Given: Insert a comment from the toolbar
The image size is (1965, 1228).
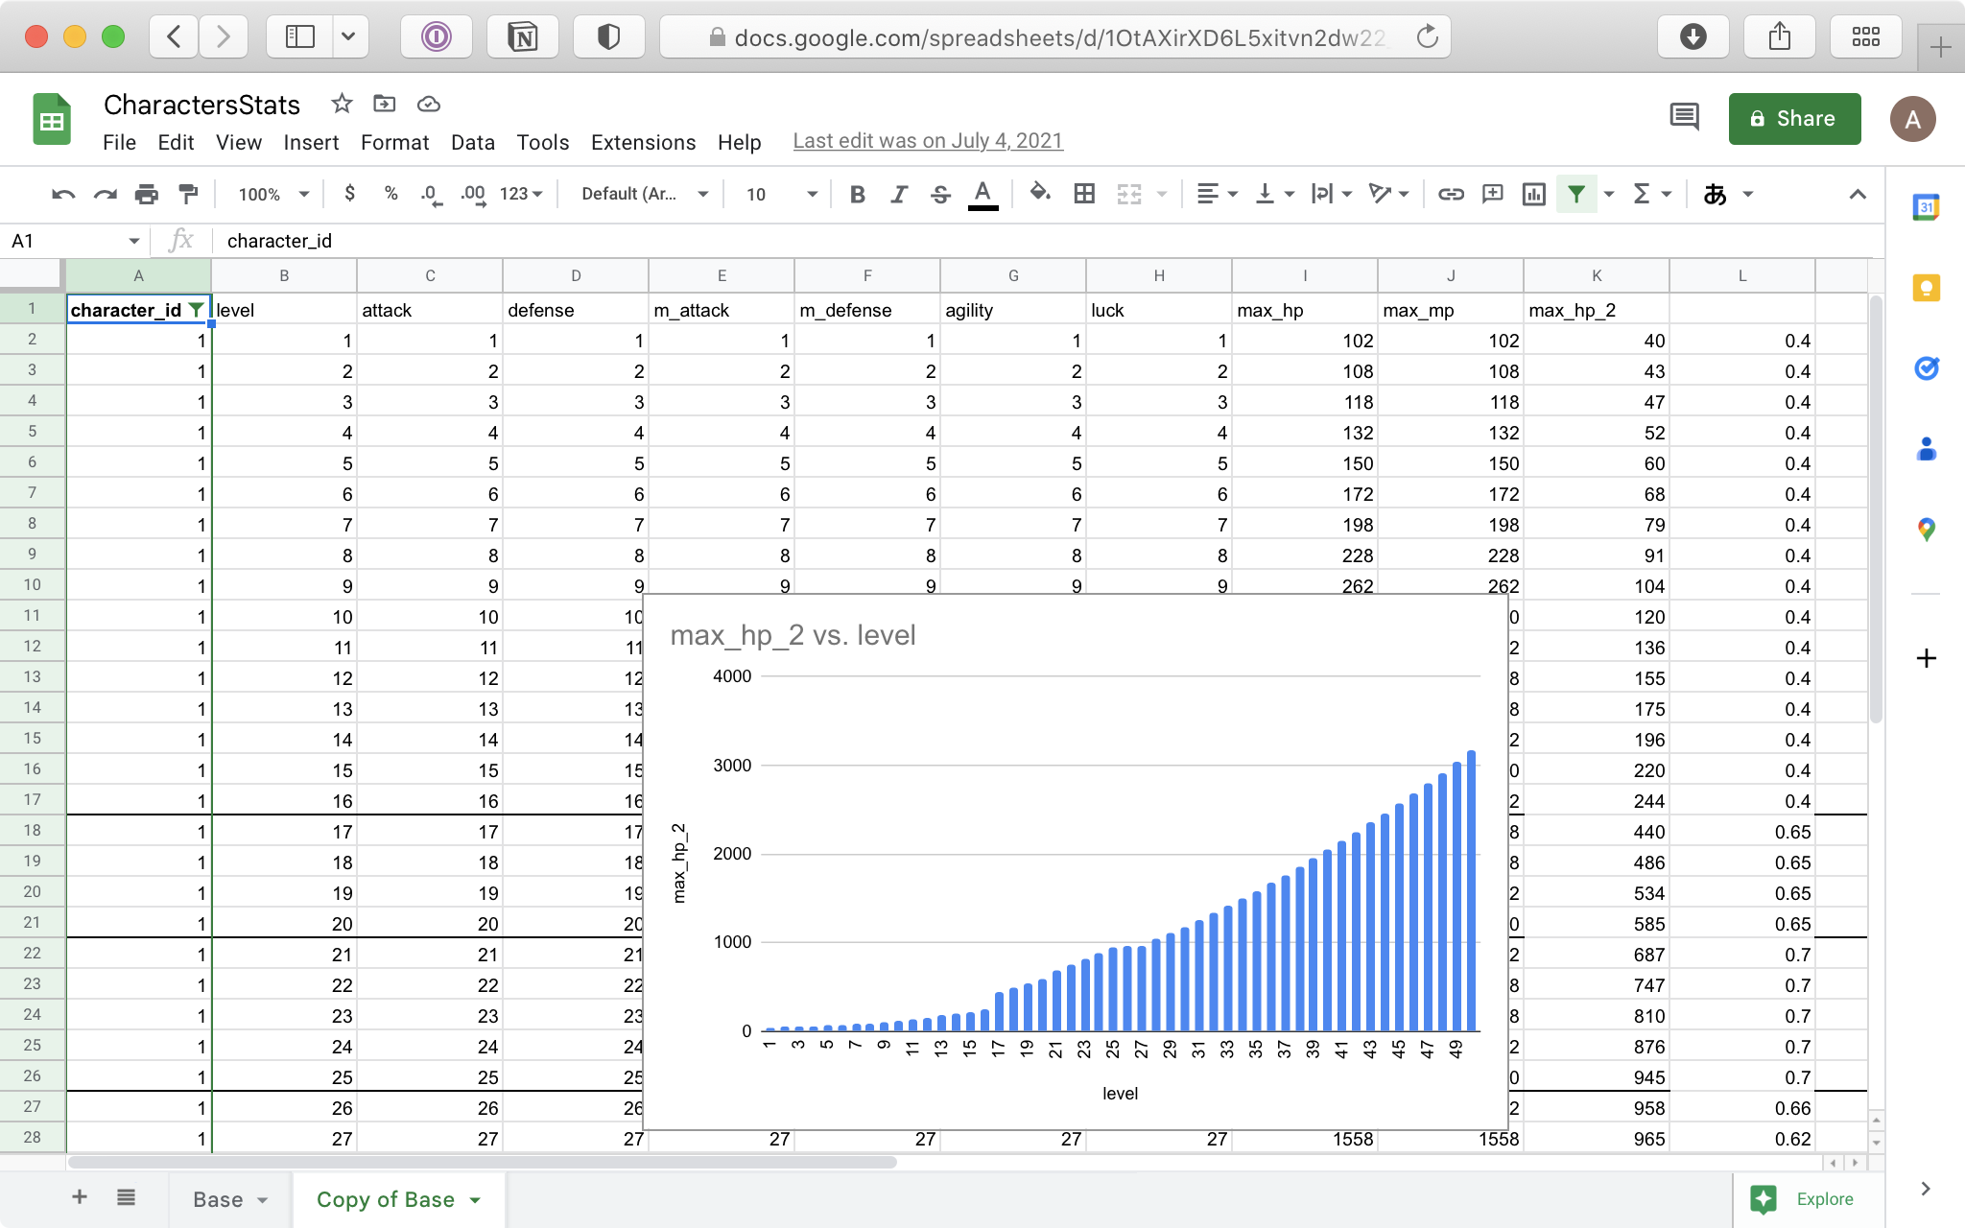Looking at the screenshot, I should pos(1492,194).
